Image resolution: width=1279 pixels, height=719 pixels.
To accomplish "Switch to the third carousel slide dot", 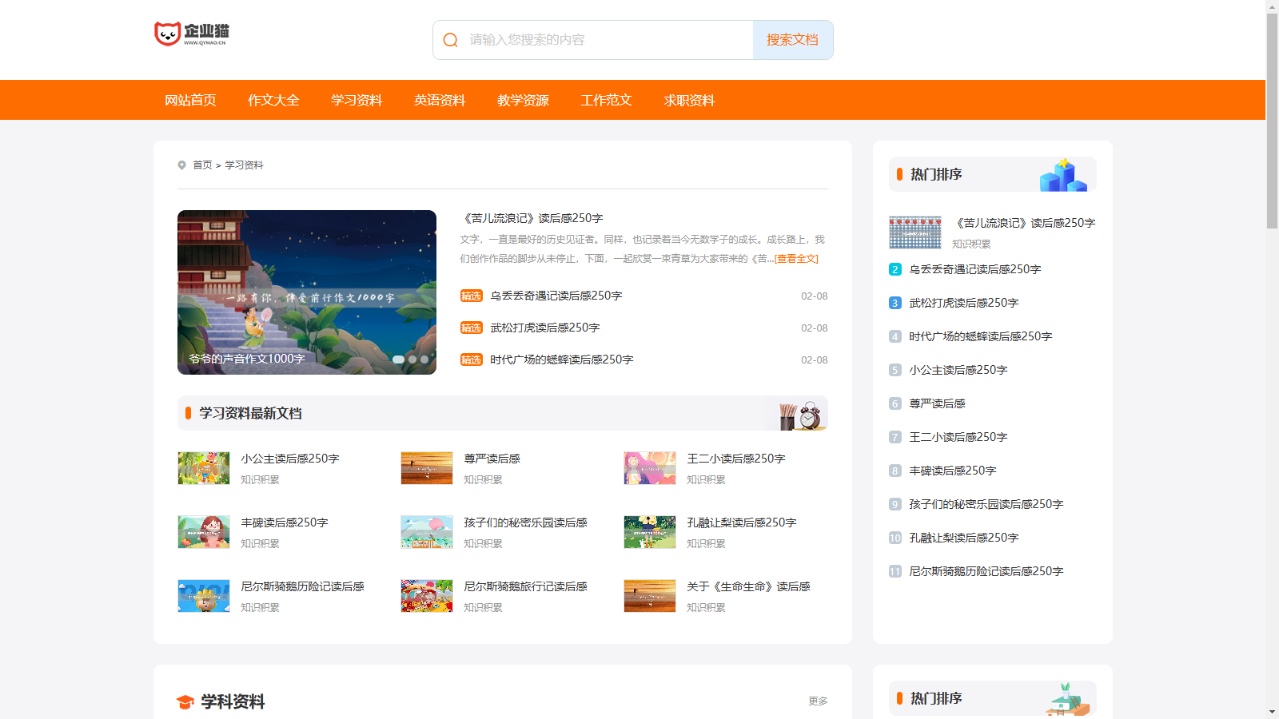I will pyautogui.click(x=424, y=359).
